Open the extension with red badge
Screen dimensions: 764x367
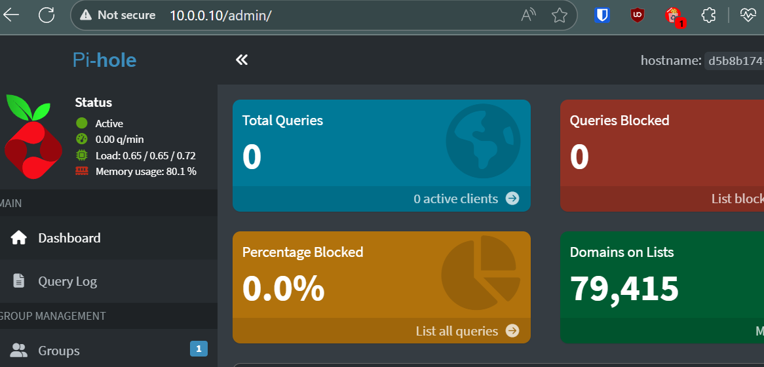pos(674,16)
